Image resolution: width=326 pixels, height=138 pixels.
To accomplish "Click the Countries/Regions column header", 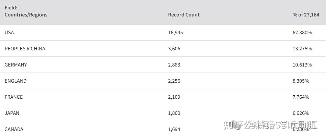I will pyautogui.click(x=26, y=15).
